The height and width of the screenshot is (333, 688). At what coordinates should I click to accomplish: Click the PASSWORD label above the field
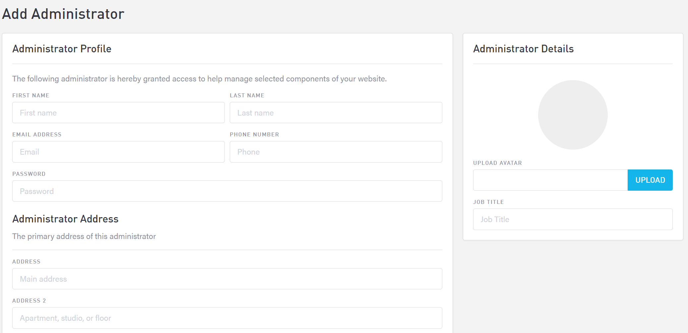pos(29,174)
